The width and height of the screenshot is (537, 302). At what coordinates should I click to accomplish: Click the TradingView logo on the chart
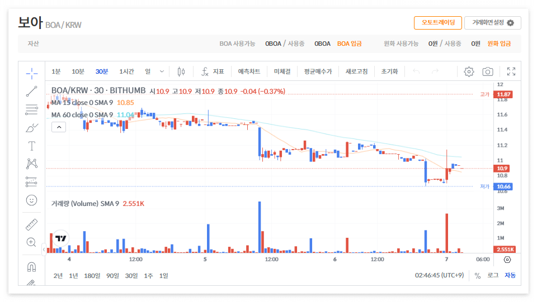61,238
